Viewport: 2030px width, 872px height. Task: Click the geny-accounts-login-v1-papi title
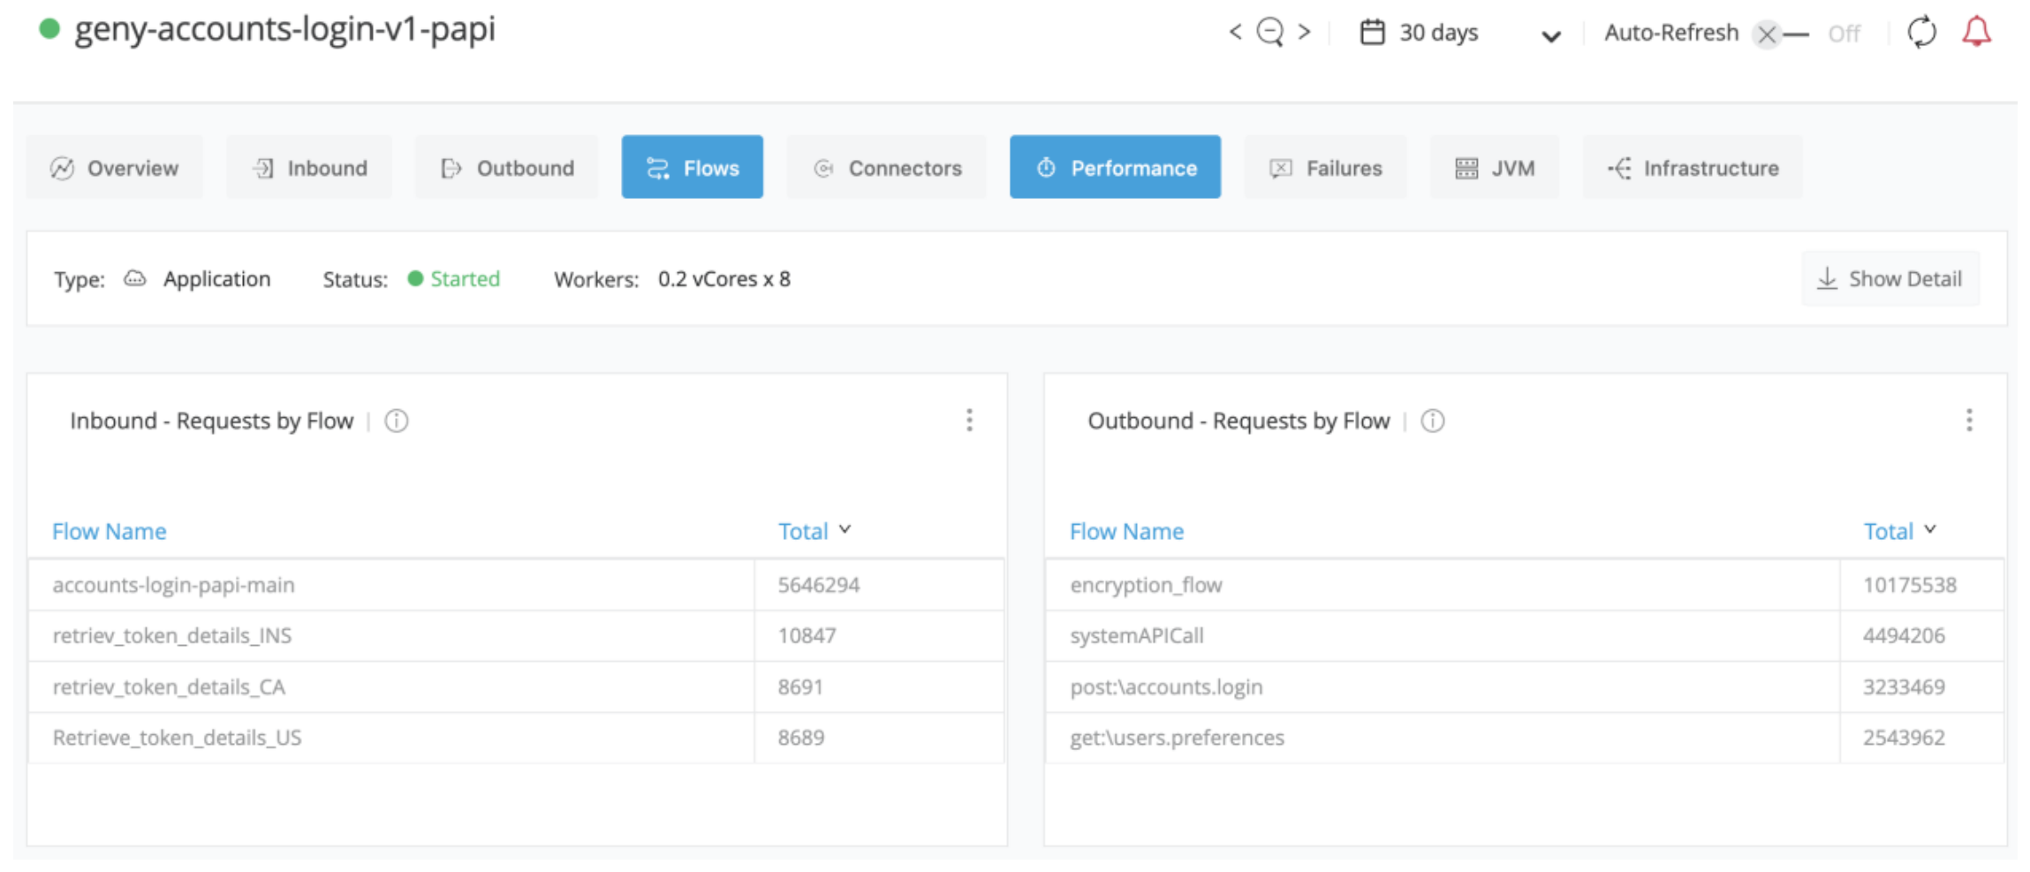coord(284,30)
